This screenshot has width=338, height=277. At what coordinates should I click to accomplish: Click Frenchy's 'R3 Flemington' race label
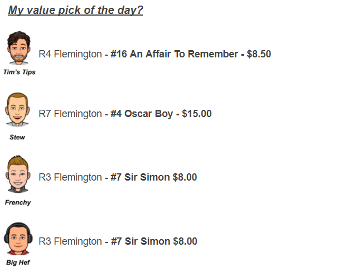click(70, 177)
